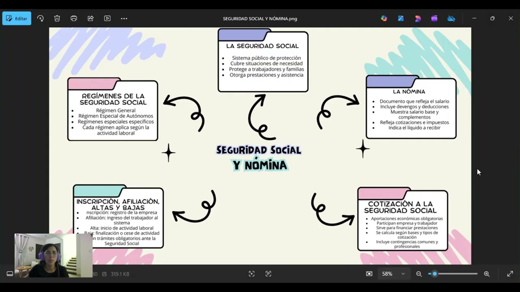Image resolution: width=520 pixels, height=292 pixels.
Task: Open the three-dots more options menu
Action: [124, 18]
